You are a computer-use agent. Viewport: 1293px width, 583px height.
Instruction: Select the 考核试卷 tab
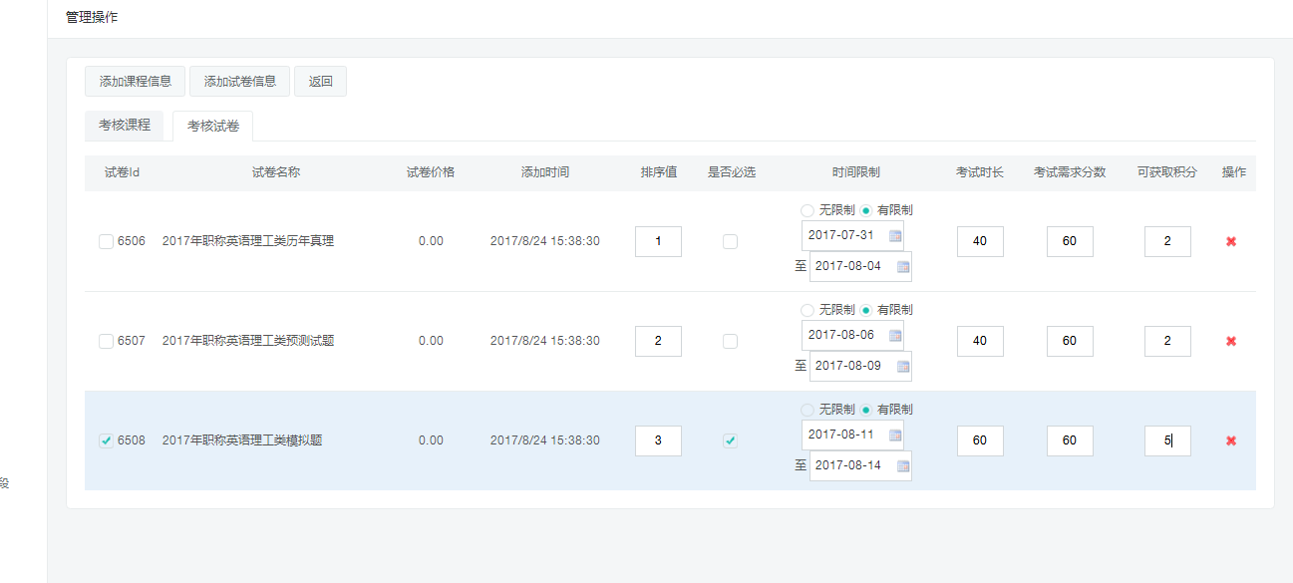pos(213,127)
